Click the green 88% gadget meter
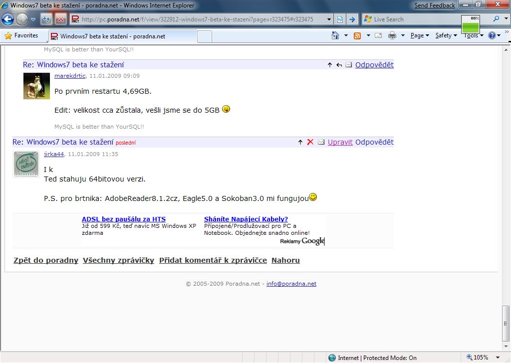This screenshot has height=363, width=511. click(471, 24)
